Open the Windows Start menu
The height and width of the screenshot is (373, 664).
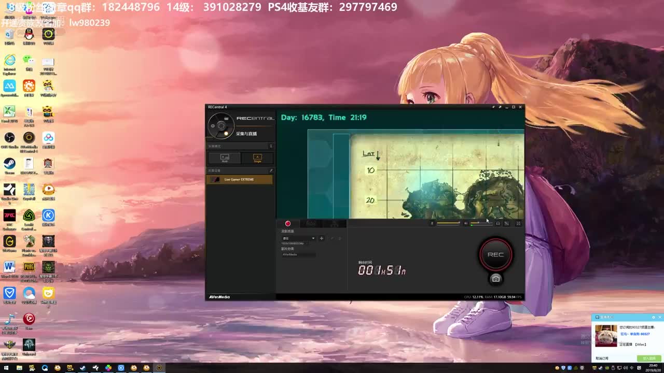click(x=6, y=368)
